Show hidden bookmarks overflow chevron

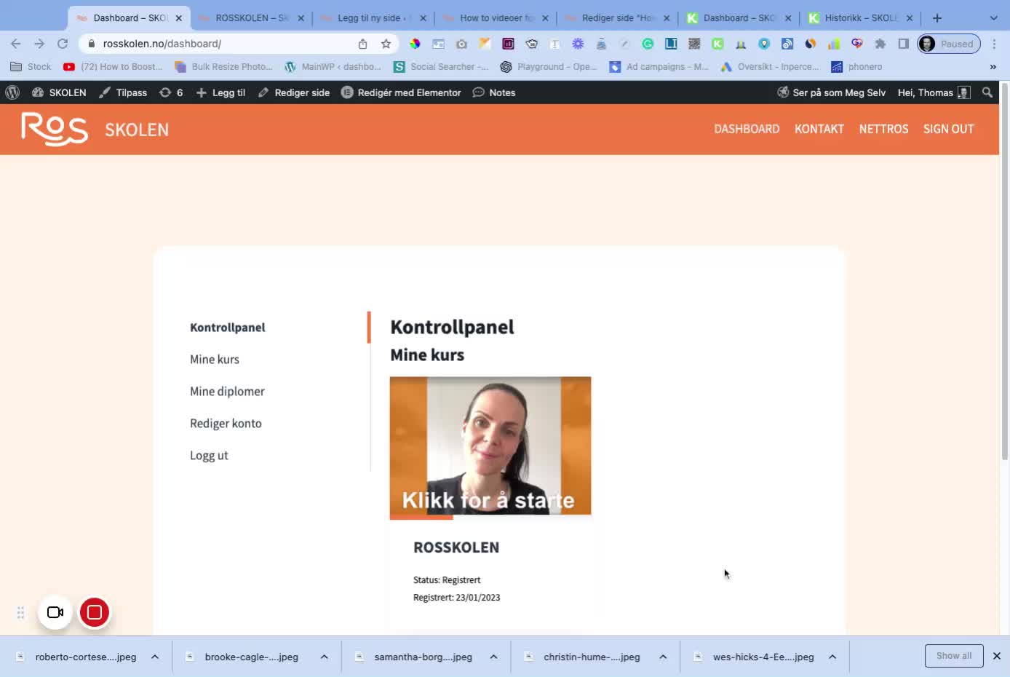coord(993,67)
